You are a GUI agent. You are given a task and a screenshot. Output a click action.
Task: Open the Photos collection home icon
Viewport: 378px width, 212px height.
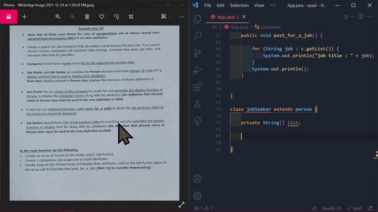pyautogui.click(x=9, y=16)
